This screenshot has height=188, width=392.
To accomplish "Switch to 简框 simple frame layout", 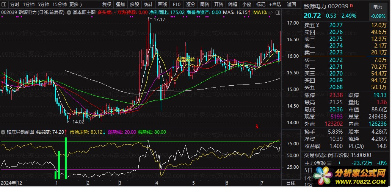I will (233, 5).
